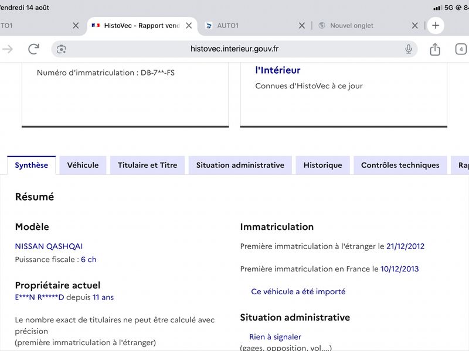Viewport: 469px width, 351px height.
Task: Open the Véhicule tab
Action: 83,165
